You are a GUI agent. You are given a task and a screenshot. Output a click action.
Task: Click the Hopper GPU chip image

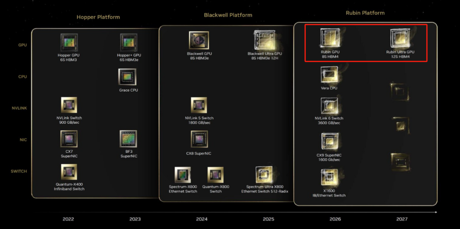[69, 42]
